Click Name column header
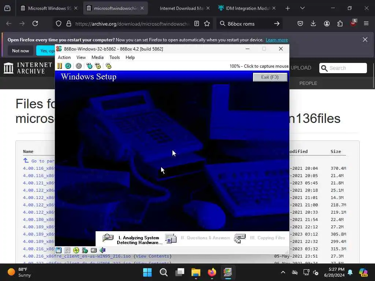 [28, 151]
